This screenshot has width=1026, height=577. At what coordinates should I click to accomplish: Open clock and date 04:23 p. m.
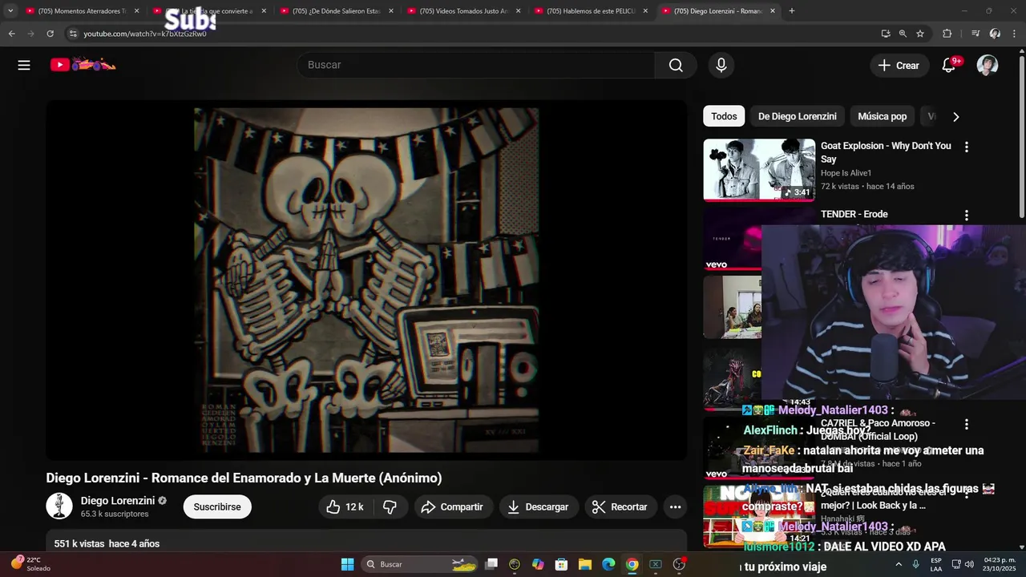tap(1000, 564)
